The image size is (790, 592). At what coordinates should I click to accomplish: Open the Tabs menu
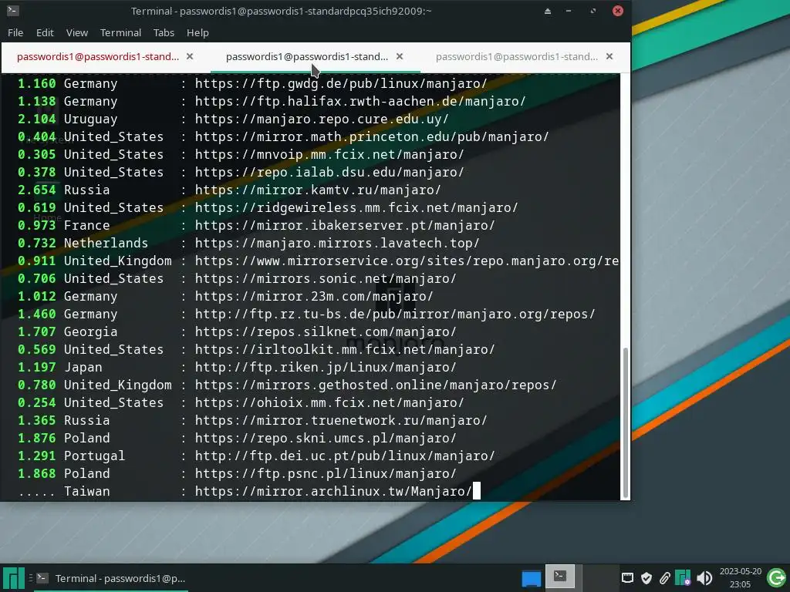164,32
